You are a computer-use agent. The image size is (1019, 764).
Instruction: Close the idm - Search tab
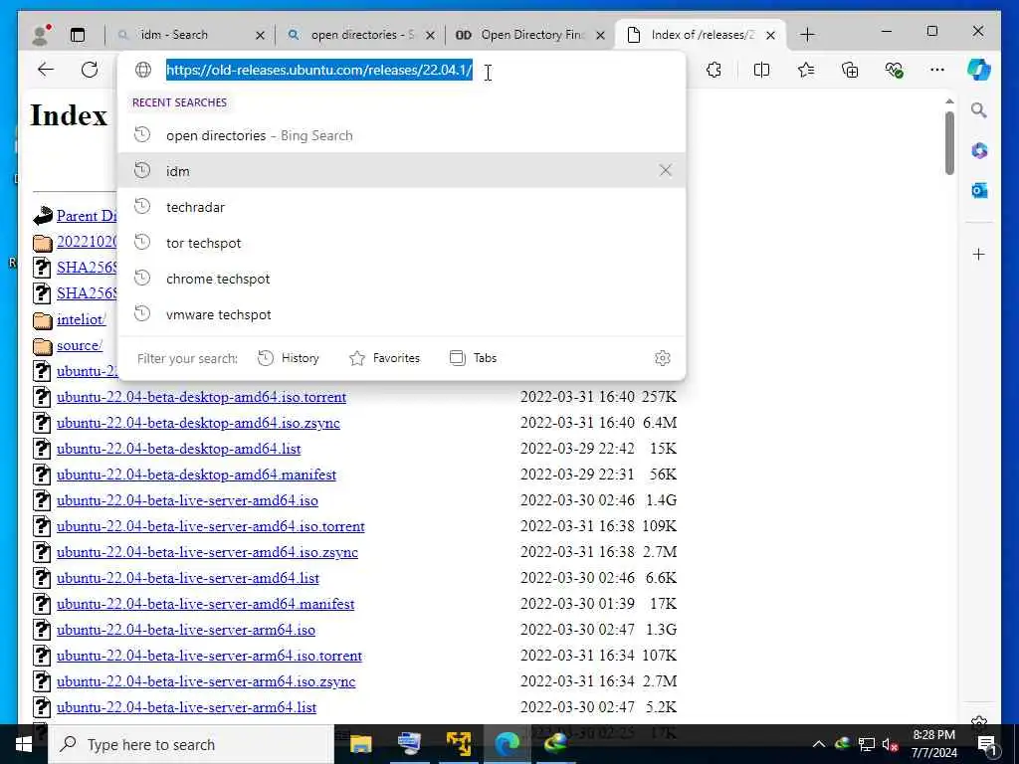[x=260, y=35]
